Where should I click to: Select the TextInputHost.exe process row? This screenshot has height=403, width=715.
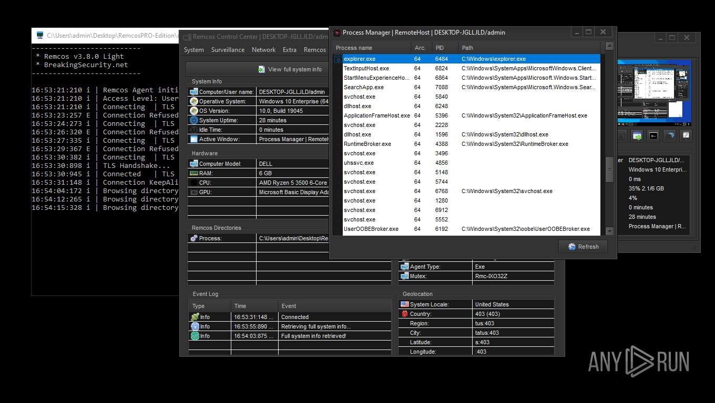pyautogui.click(x=466, y=68)
